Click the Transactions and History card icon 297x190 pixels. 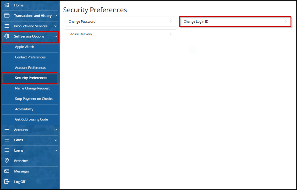click(x=7, y=16)
